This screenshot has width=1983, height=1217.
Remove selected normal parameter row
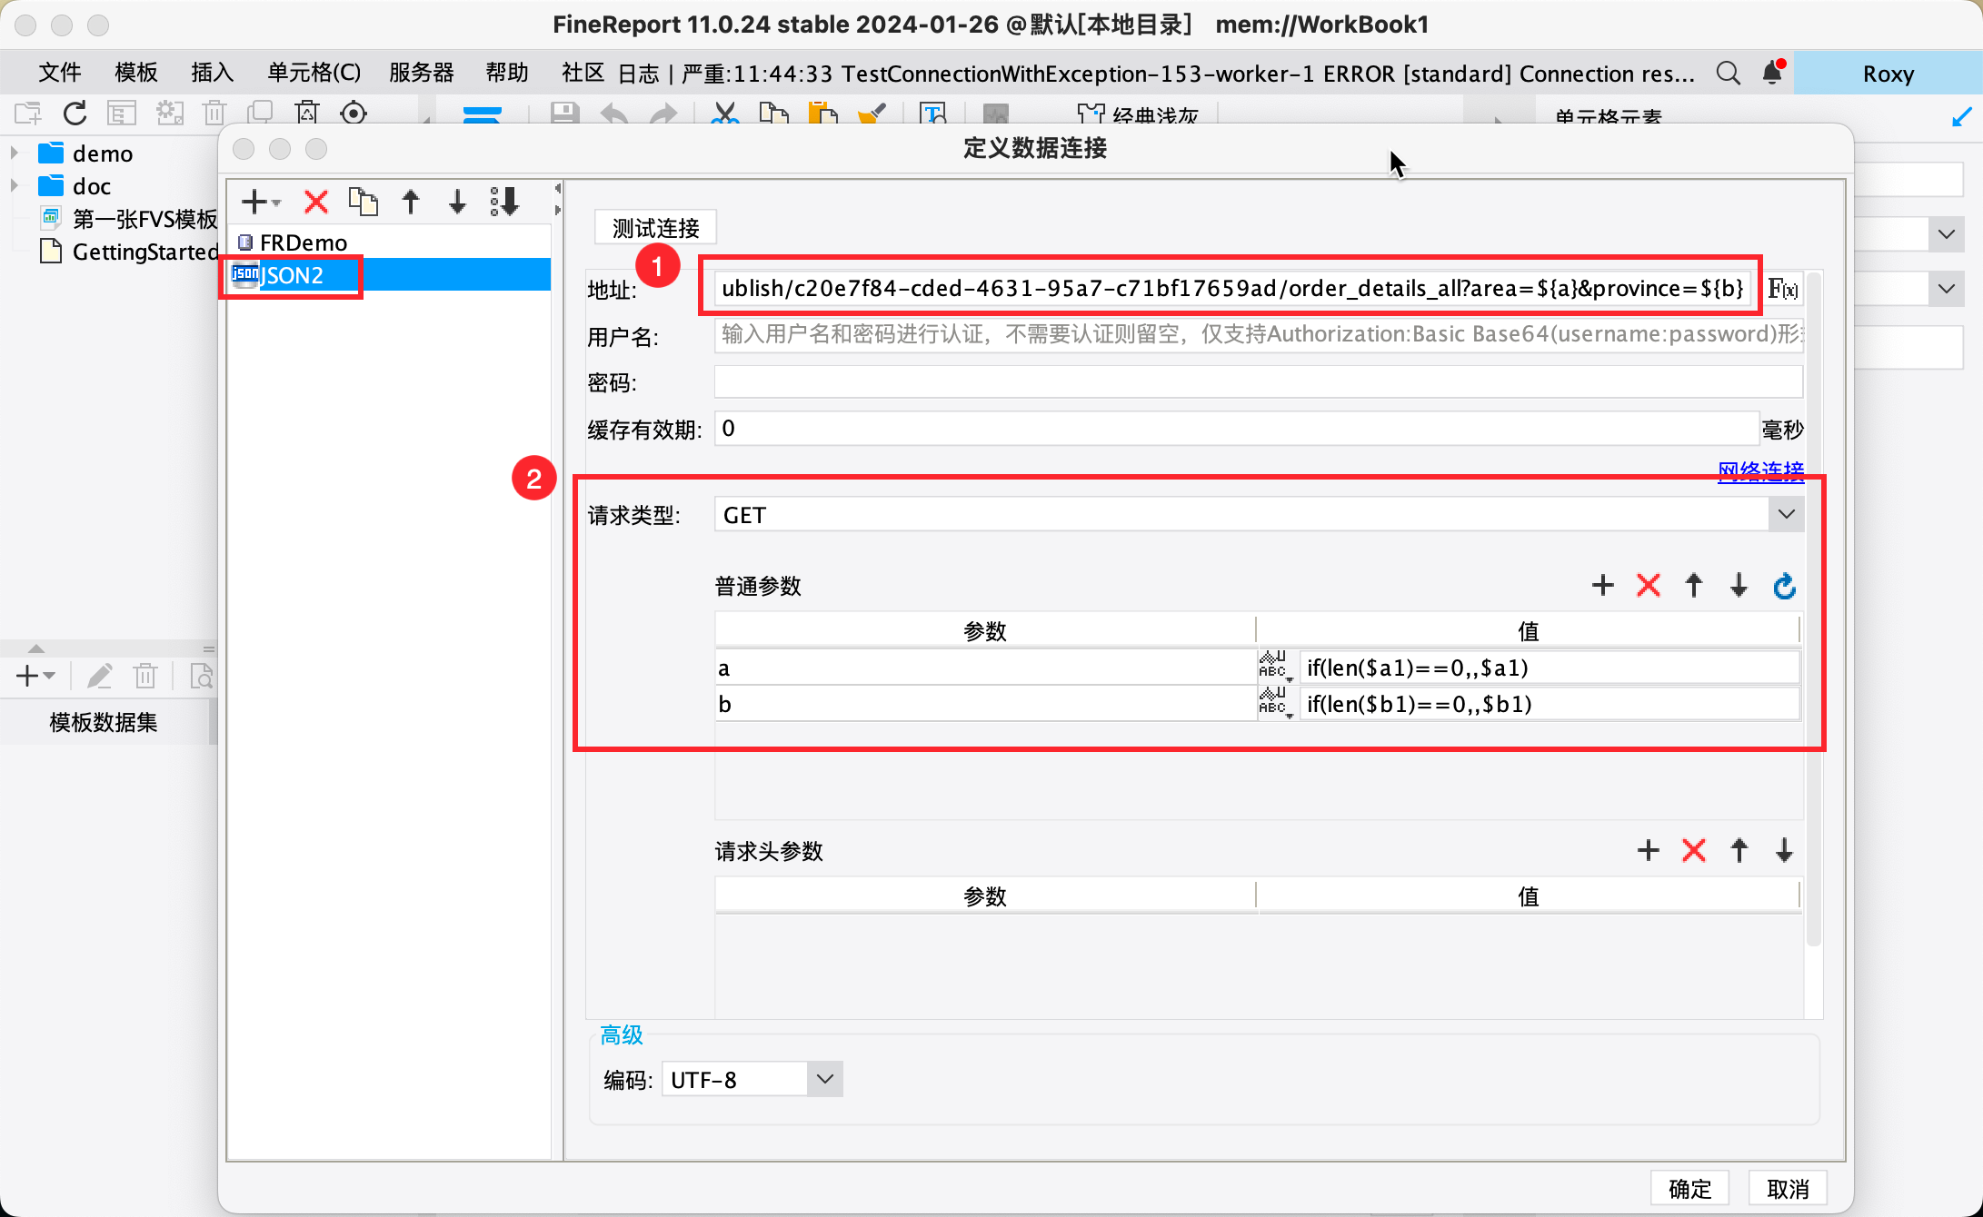pyautogui.click(x=1648, y=586)
